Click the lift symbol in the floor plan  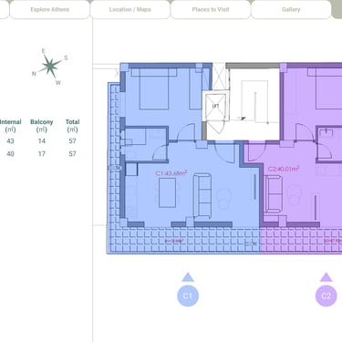tap(216, 106)
